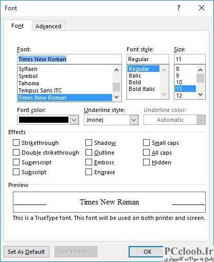Expand the Underline style dropdown

click(134, 120)
